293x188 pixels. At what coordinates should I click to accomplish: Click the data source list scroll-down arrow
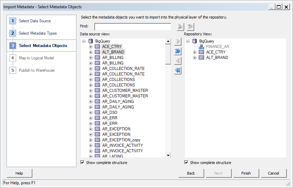(x=168, y=155)
